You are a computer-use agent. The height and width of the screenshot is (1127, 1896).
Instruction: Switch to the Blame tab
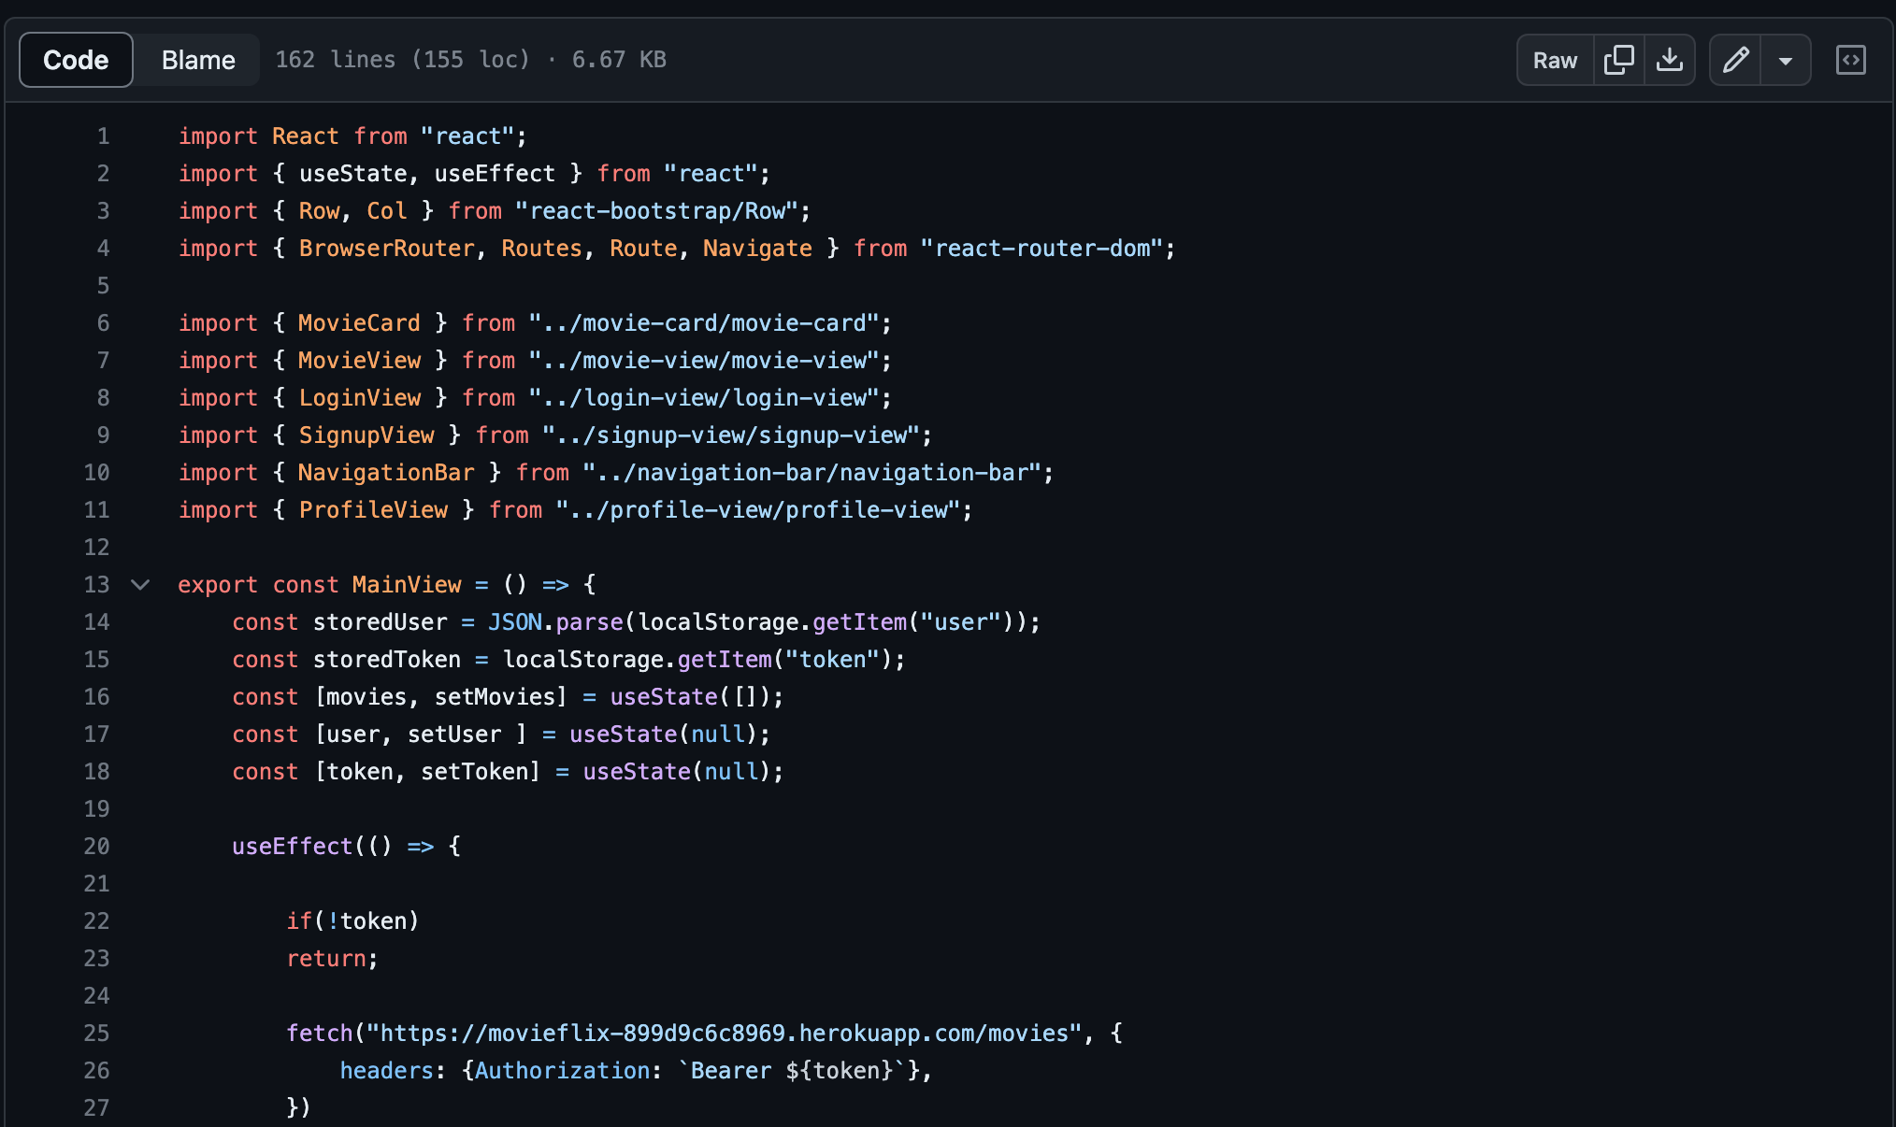coord(198,60)
